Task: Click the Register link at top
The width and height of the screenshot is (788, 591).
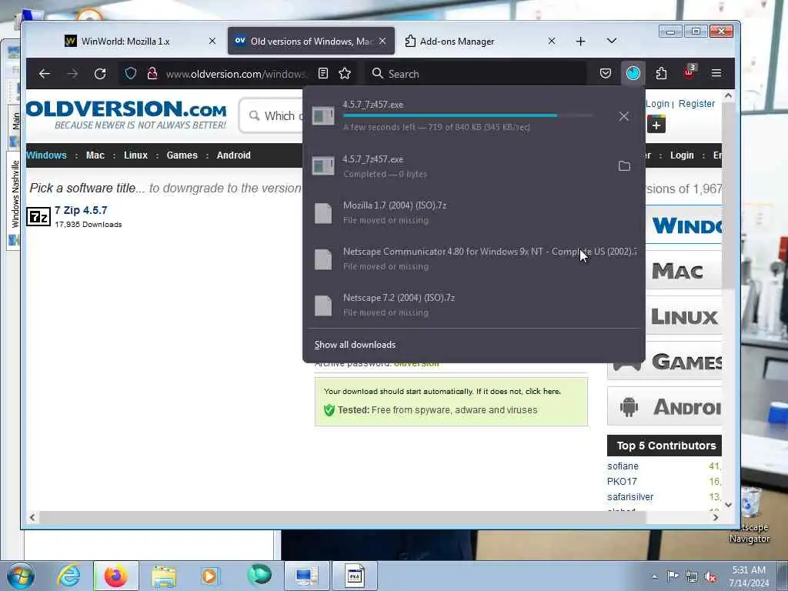Action: [696, 104]
